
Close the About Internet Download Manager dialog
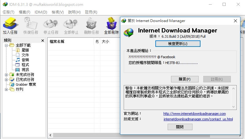pos(235,21)
